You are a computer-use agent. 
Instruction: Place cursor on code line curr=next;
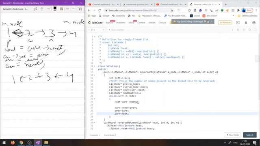(x=121, y=114)
